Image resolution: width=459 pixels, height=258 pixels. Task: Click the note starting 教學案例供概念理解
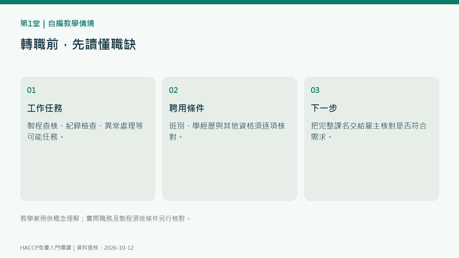click(105, 218)
